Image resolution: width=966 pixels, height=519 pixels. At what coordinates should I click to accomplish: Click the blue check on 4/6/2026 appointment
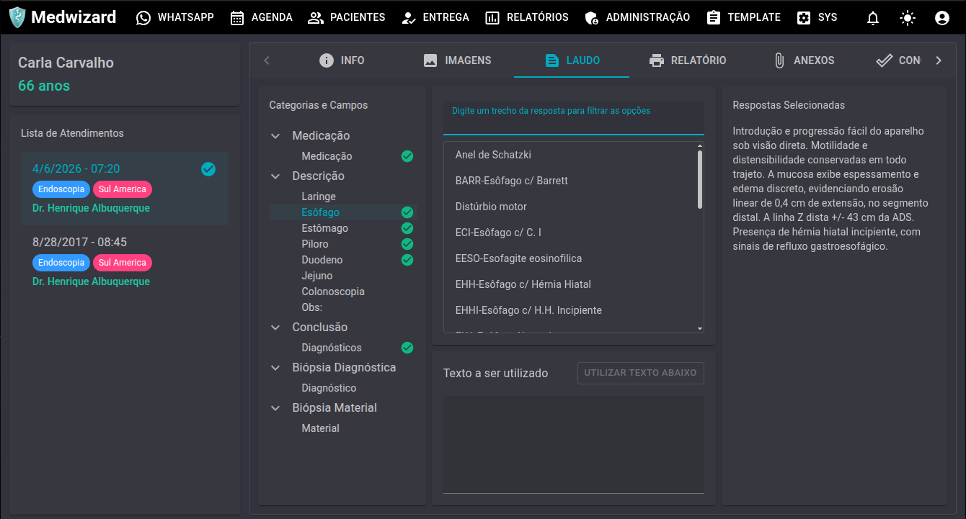point(208,169)
